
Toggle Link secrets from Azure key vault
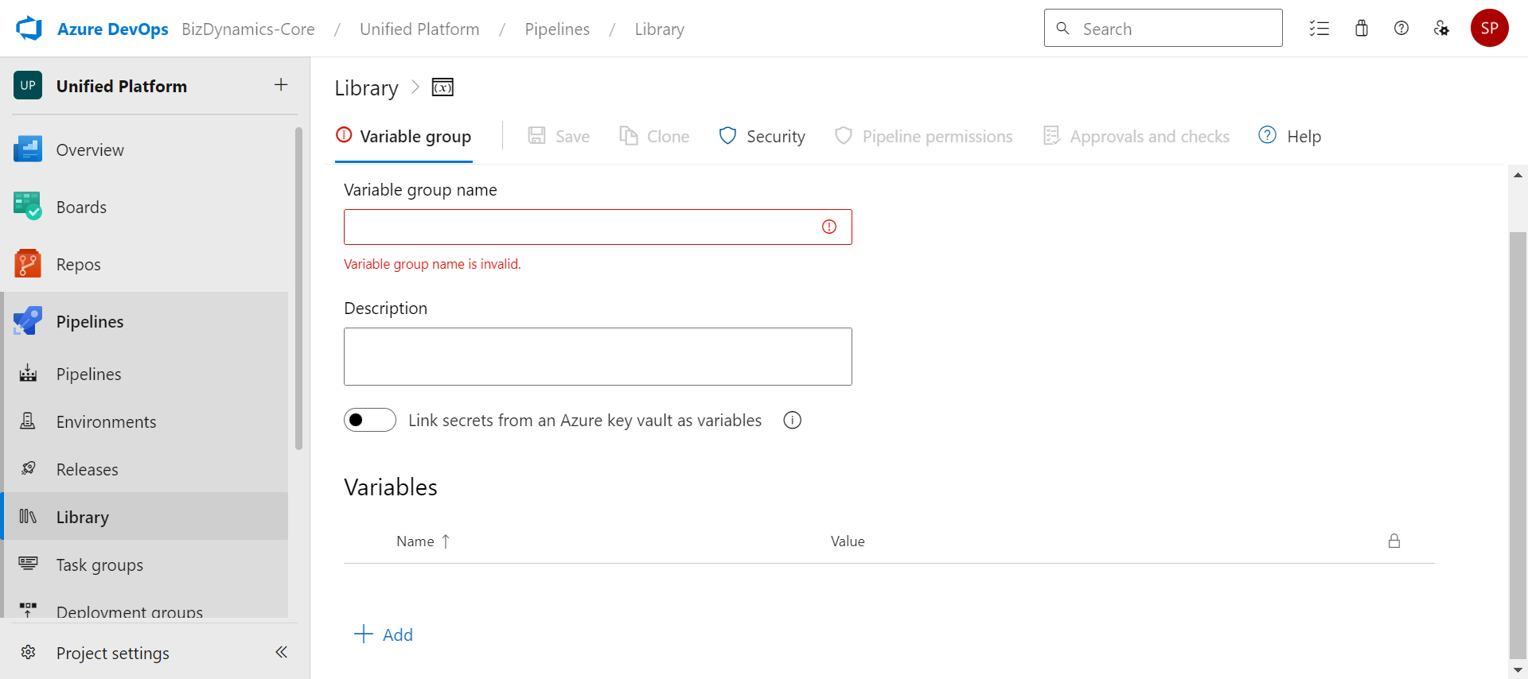tap(370, 420)
